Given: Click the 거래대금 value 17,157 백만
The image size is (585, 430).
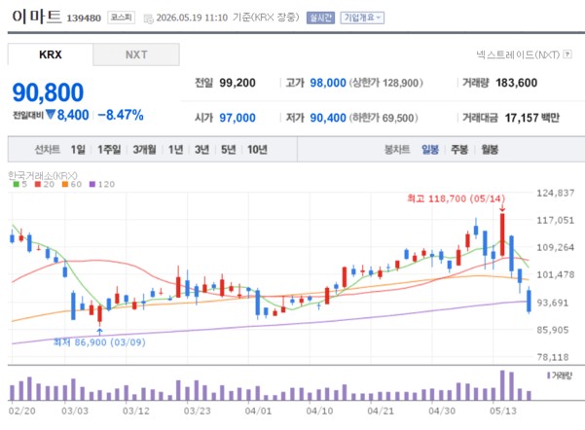Looking at the screenshot, I should [532, 118].
